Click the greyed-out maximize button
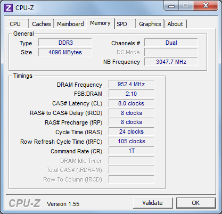 (186, 6)
